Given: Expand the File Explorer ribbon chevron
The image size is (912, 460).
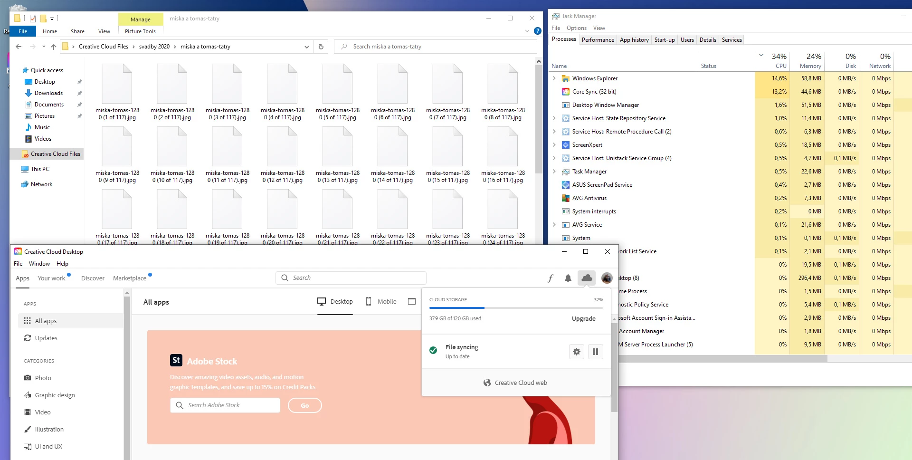Looking at the screenshot, I should point(527,31).
